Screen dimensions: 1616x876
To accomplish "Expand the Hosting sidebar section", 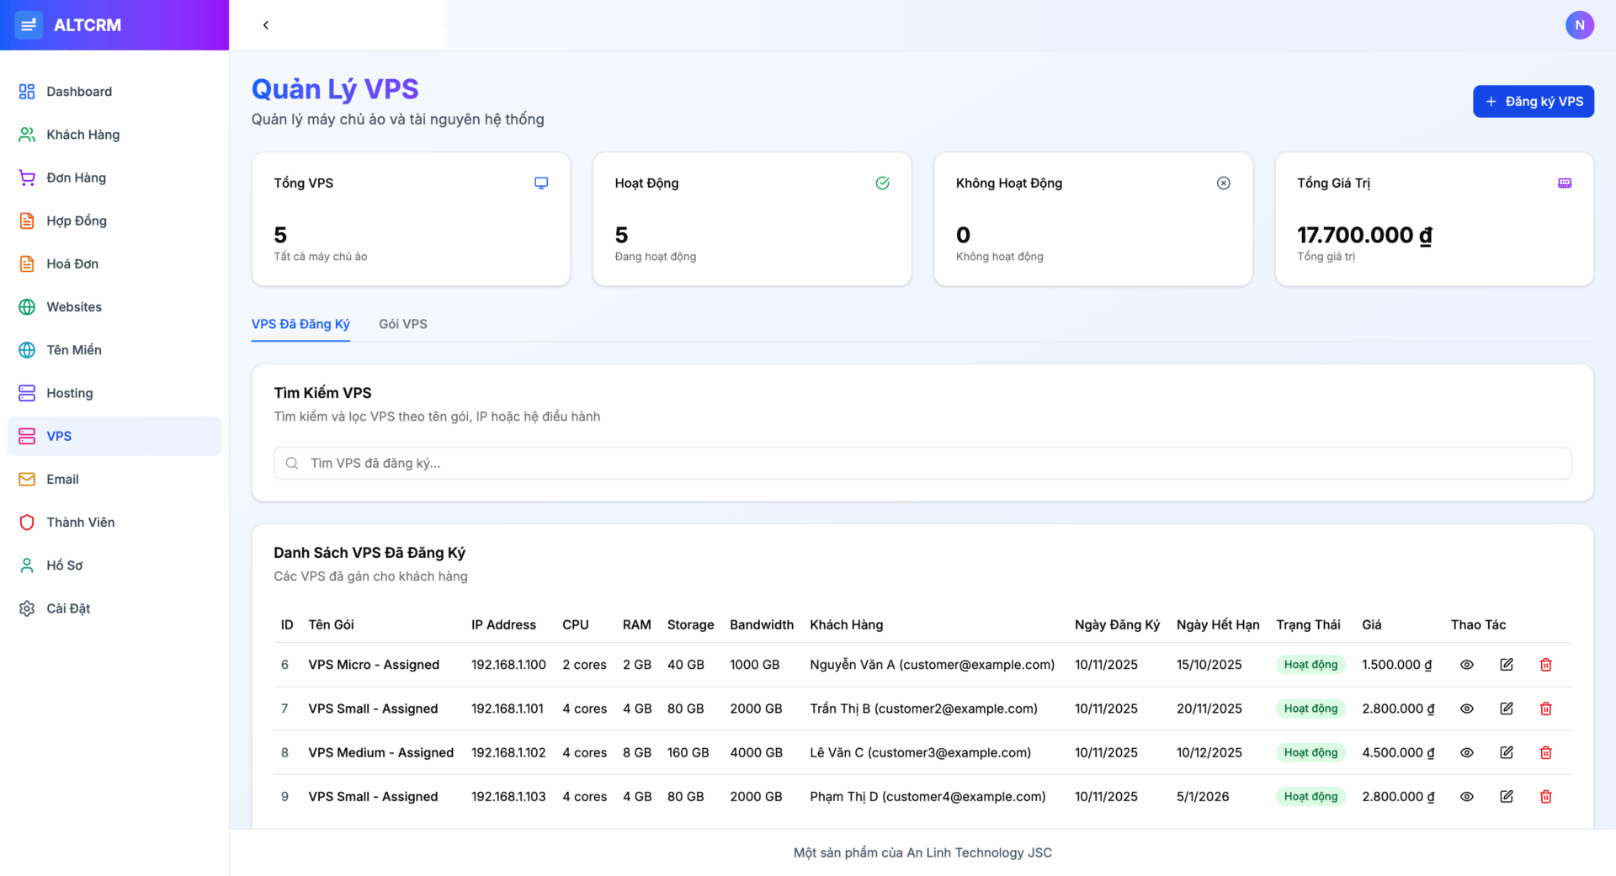I will [x=69, y=393].
